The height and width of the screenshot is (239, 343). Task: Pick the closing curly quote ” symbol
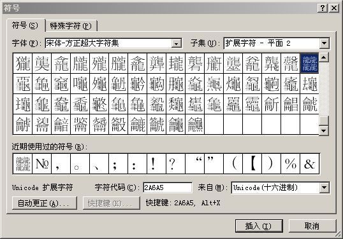[x=214, y=163]
